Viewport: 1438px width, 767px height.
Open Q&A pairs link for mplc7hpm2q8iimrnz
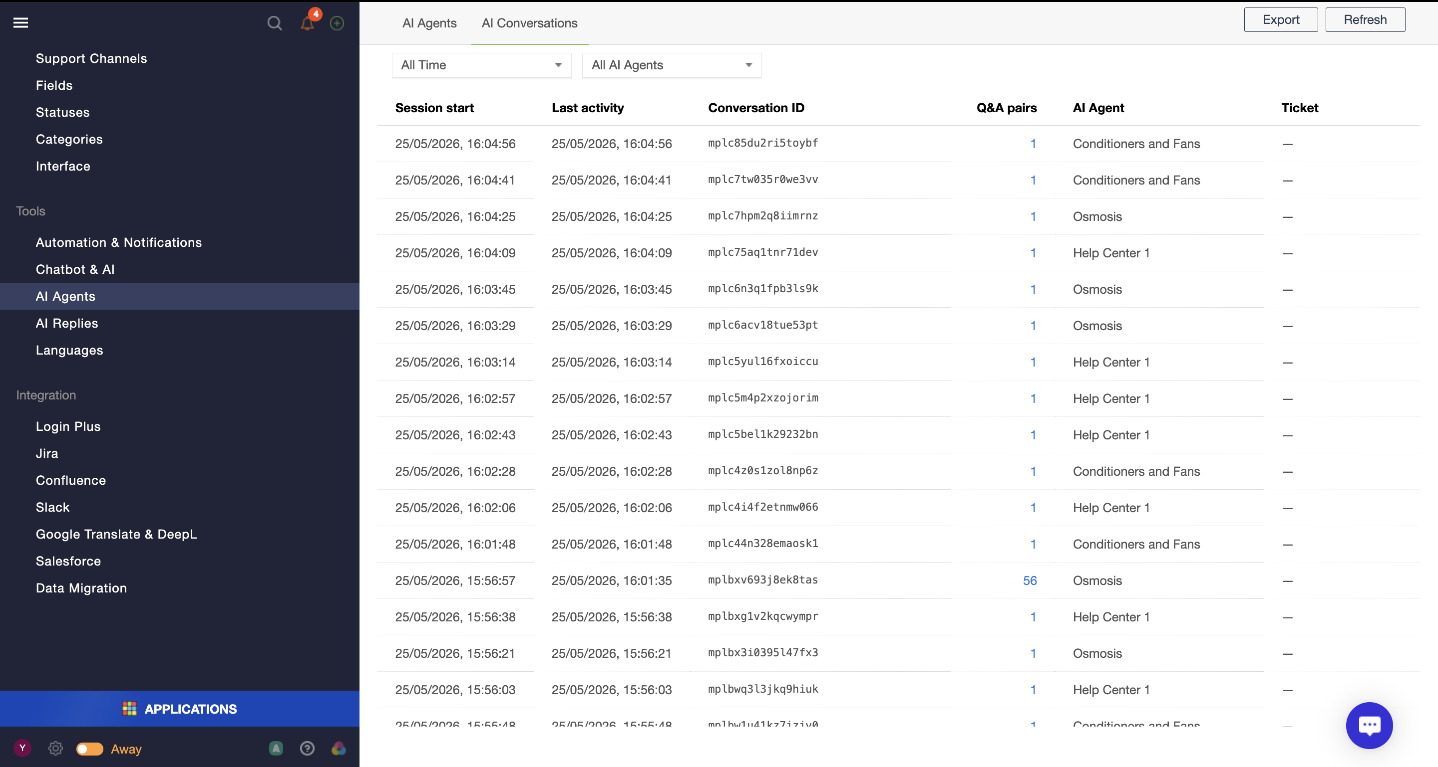(1033, 216)
